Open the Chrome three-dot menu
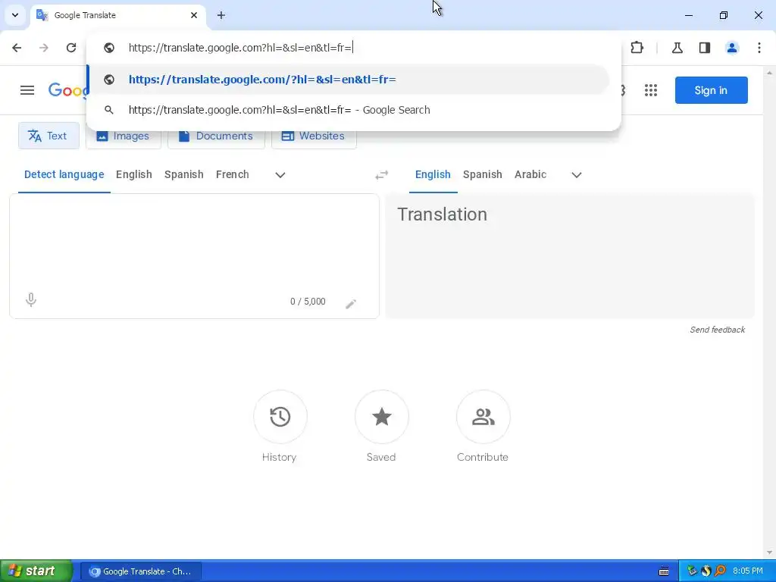The height and width of the screenshot is (582, 776). 759,48
